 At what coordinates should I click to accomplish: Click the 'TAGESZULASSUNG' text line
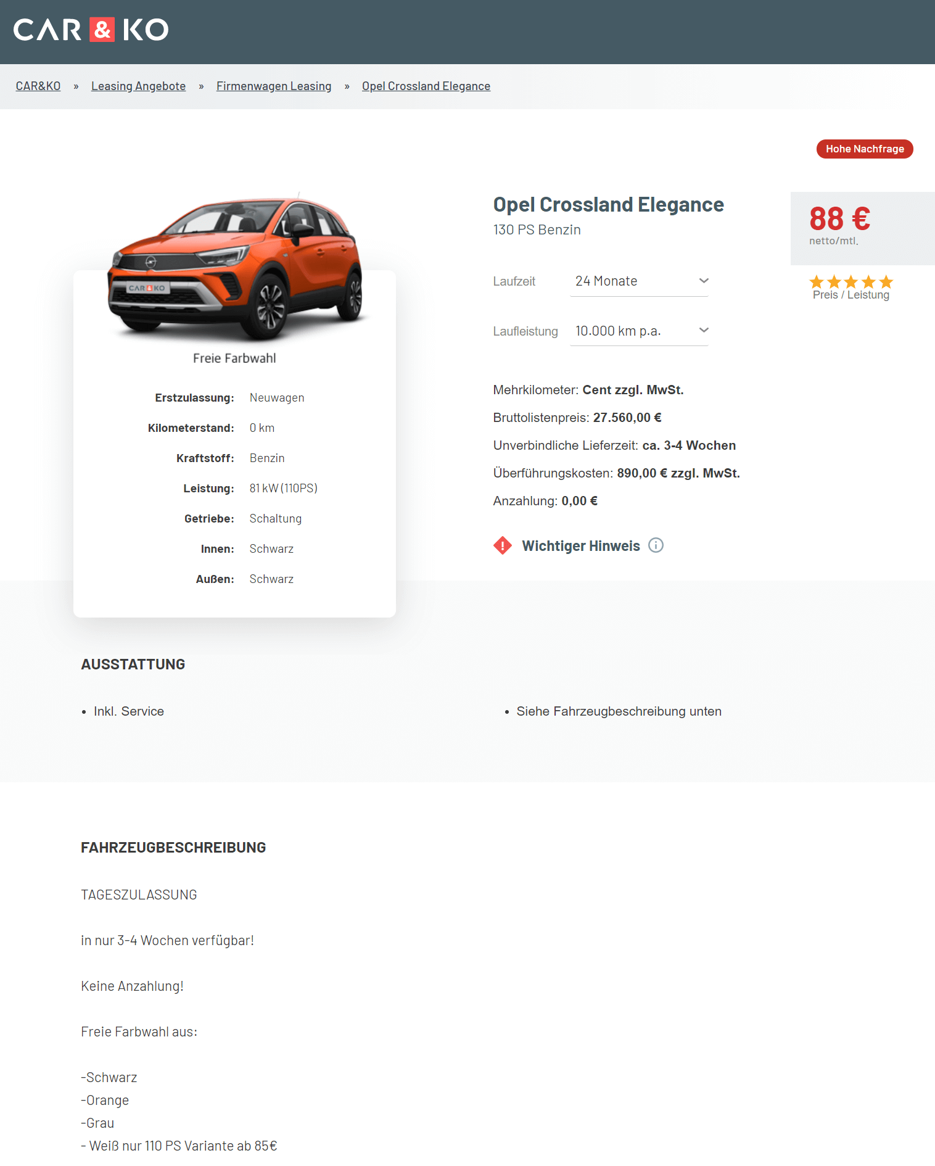point(139,895)
